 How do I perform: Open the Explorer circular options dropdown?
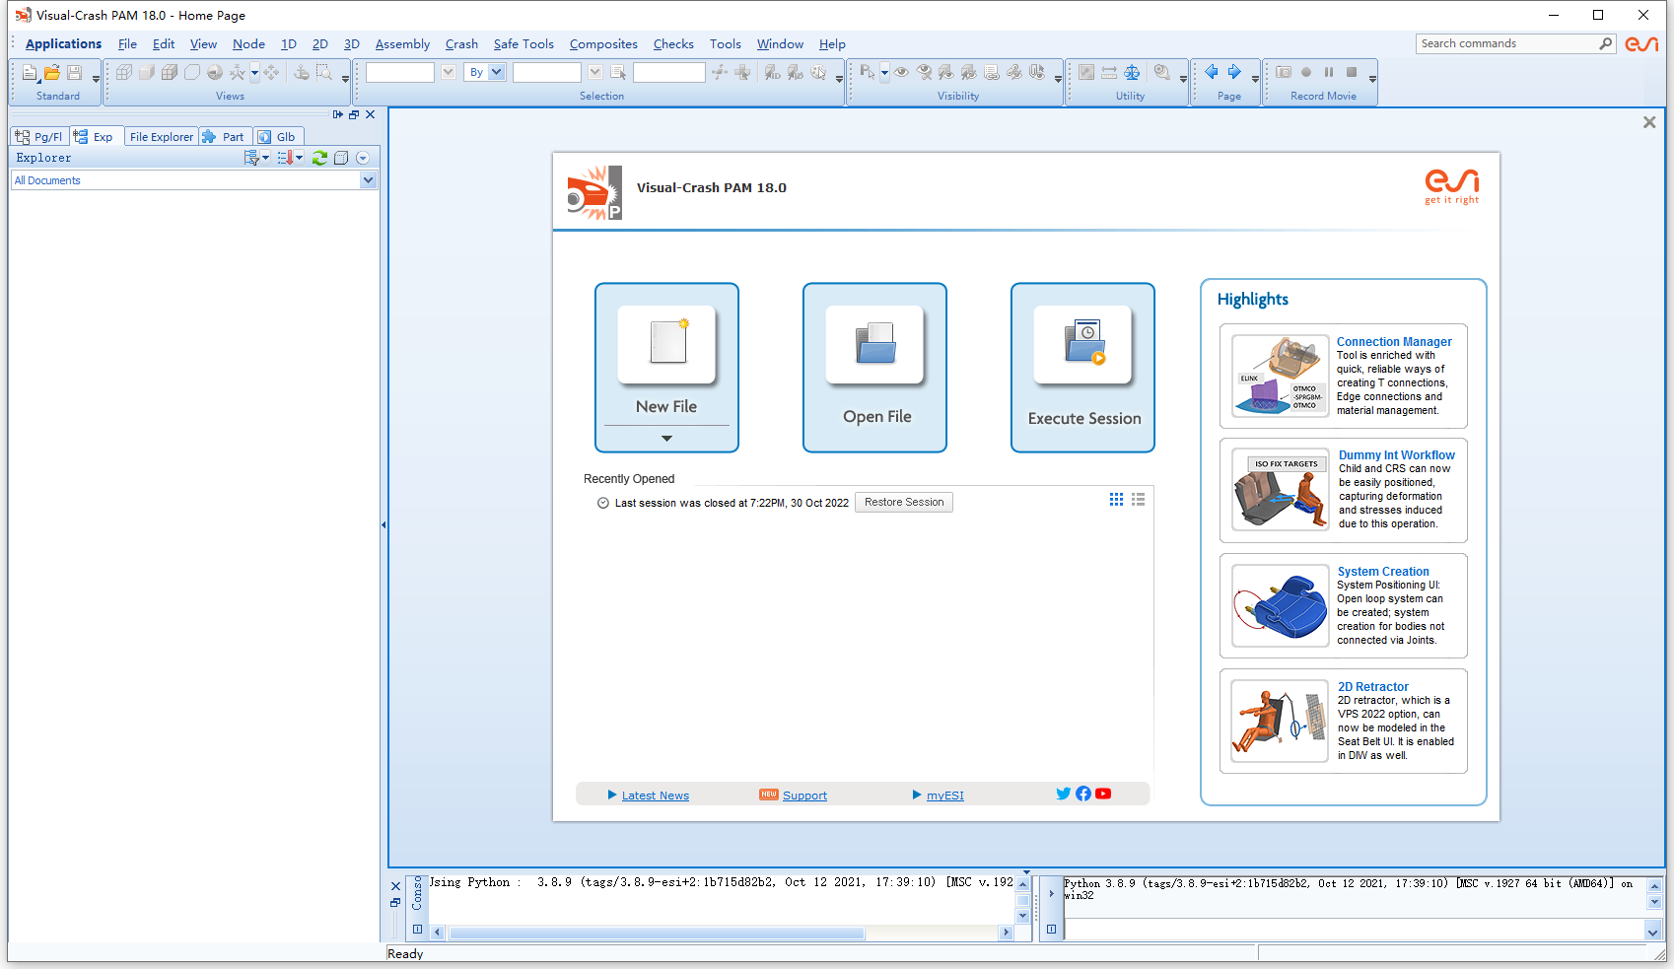coord(363,158)
